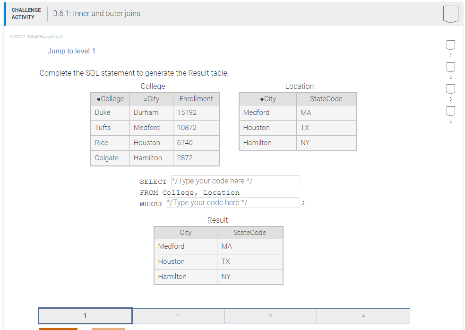Click the CHALLENGE ACTIVITY label
Image resolution: width=465 pixels, height=330 pixels.
(x=26, y=13)
